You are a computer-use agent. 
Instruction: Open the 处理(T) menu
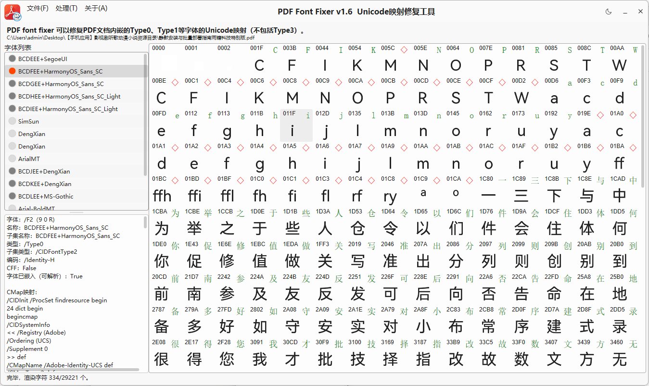click(66, 8)
